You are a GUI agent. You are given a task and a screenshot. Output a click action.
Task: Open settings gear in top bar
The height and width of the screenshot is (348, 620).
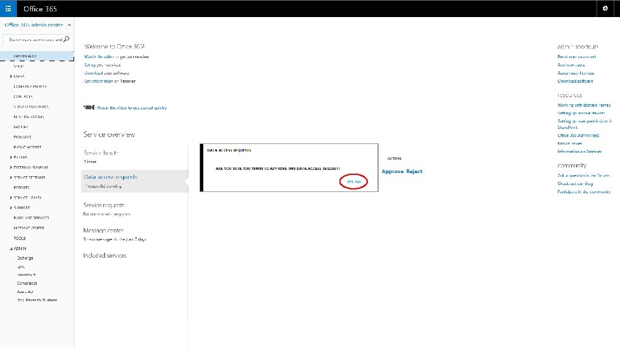605,8
